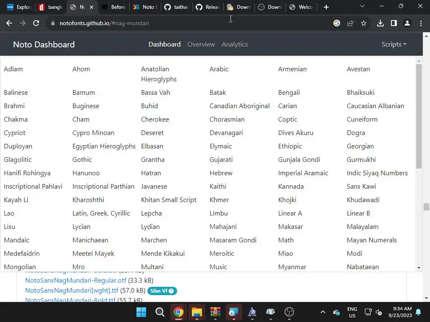This screenshot has width=430, height=322.
Task: Switch to the Welco browser tab
Action: [301, 7]
